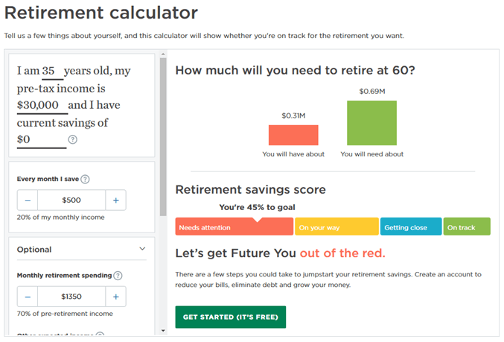This screenshot has height=342, width=504.
Task: Show help for Monthly retirement spending
Action: tap(118, 276)
